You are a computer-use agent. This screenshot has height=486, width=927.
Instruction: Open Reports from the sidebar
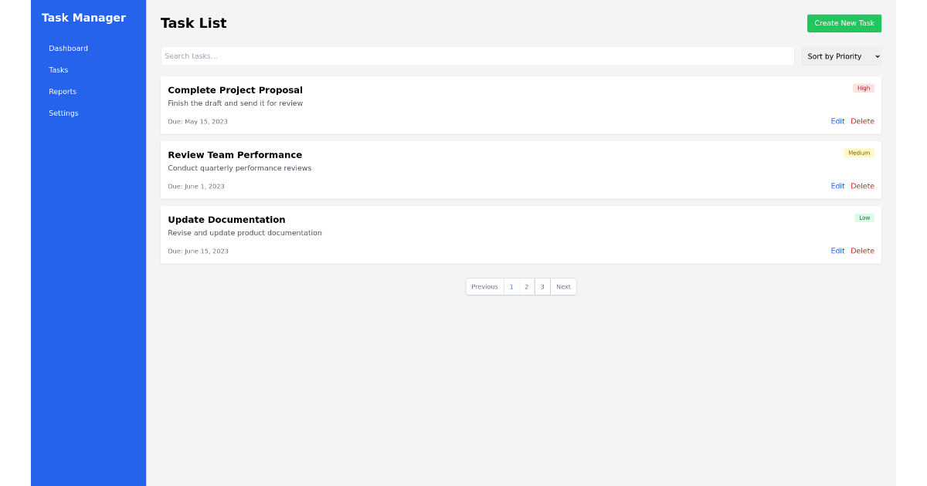tap(63, 92)
